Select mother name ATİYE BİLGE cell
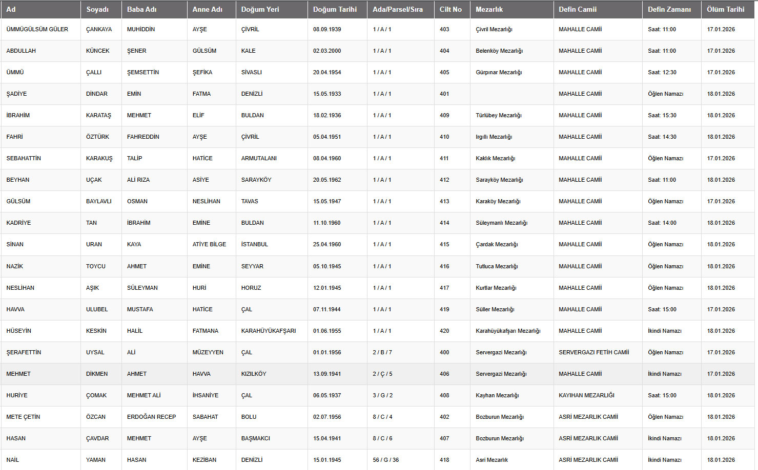Viewport: 758px width, 470px height. click(x=209, y=244)
